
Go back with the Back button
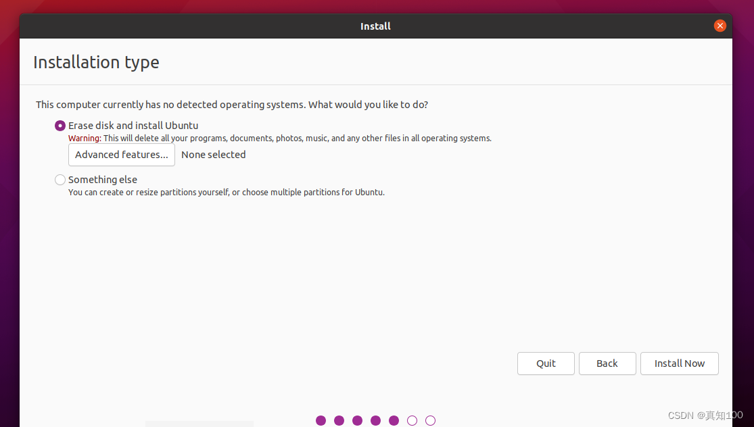607,363
